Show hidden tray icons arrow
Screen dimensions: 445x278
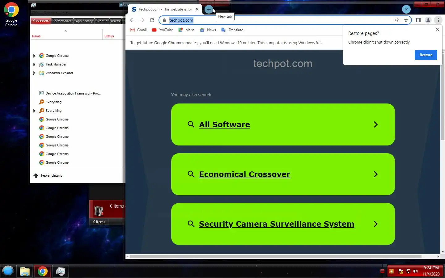(x=382, y=271)
